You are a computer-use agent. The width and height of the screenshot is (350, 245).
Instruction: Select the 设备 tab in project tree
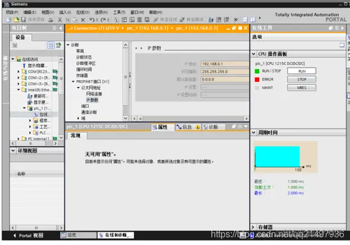point(22,38)
